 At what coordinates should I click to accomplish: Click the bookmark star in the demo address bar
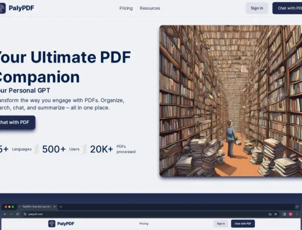276,214
